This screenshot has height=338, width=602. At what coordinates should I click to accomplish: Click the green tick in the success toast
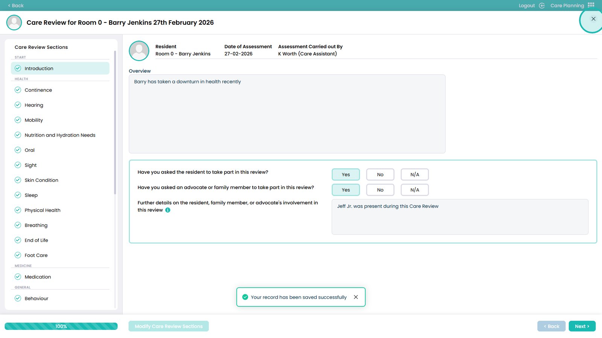[245, 297]
